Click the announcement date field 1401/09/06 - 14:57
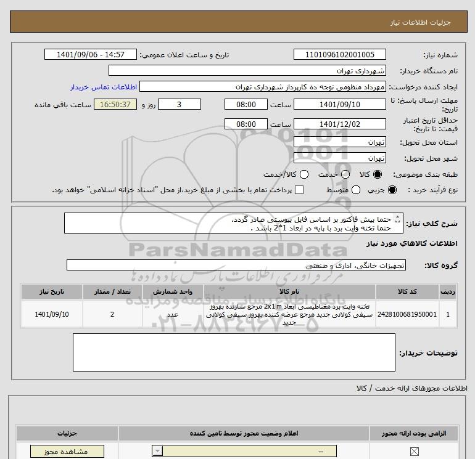Image resolution: width=475 pixels, height=459 pixels. click(x=91, y=54)
